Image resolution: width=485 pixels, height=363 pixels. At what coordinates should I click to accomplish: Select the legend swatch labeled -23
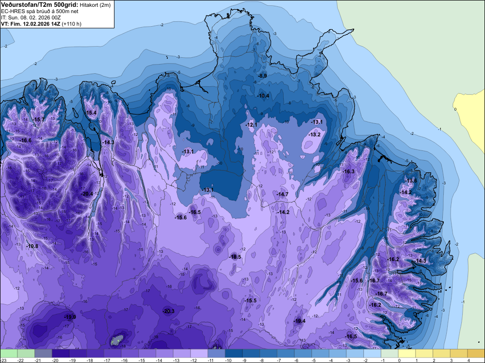coord(9,353)
